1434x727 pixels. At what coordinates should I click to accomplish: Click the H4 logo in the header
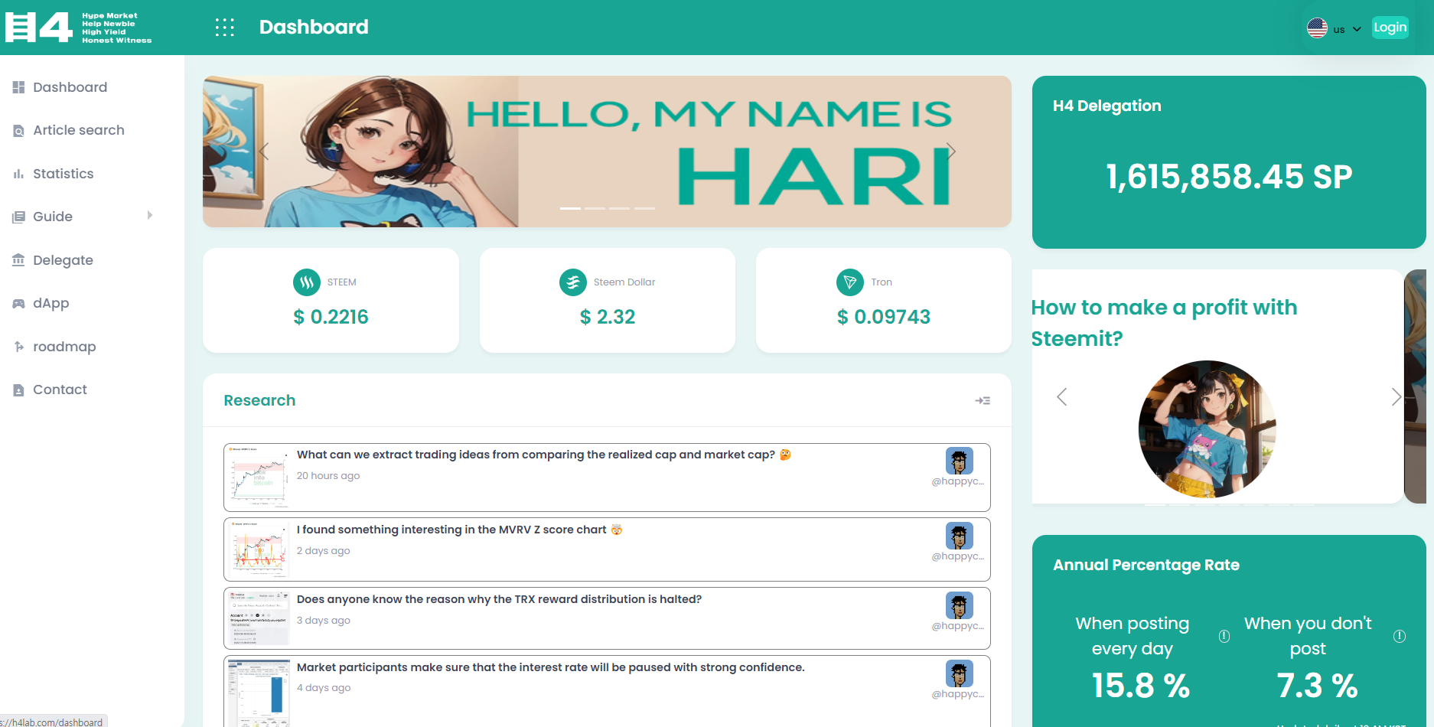(78, 28)
